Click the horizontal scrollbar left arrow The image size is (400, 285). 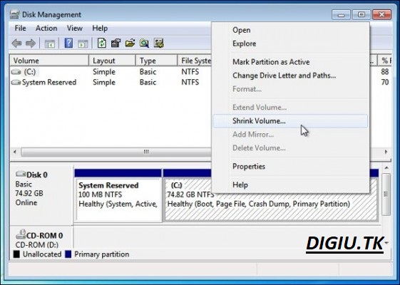[15, 152]
